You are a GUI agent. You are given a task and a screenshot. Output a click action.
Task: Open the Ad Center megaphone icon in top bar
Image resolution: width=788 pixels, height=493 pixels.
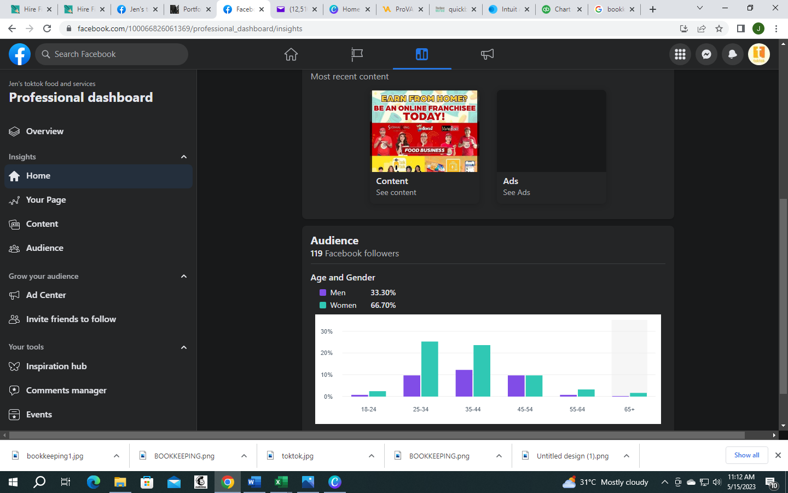(x=487, y=54)
